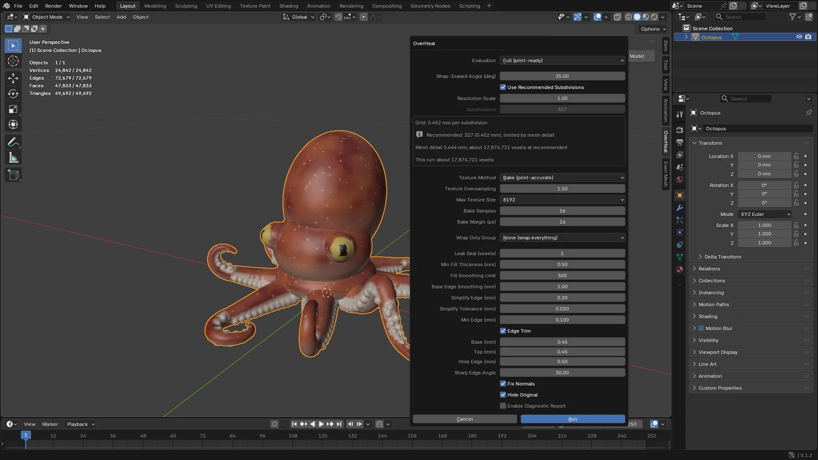818x460 pixels.
Task: Adjust the Wrap-Inward Angle slider
Action: (562, 76)
